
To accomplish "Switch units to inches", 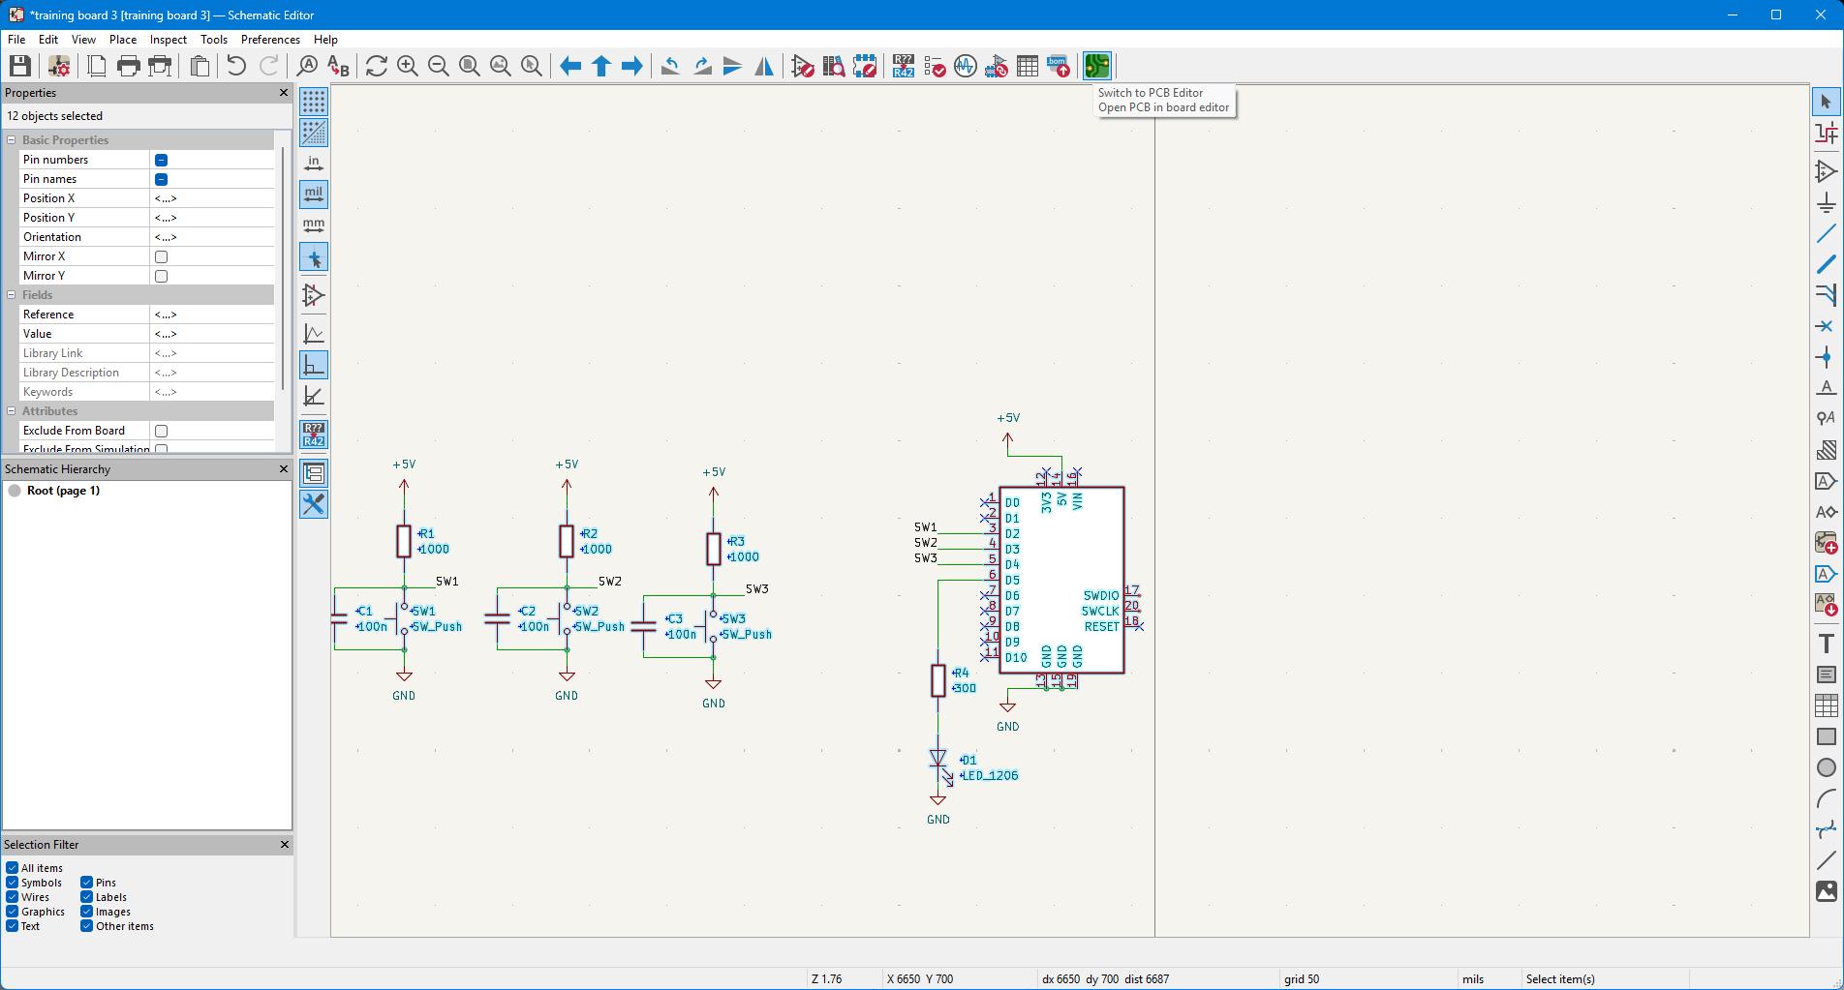I will click(x=314, y=164).
